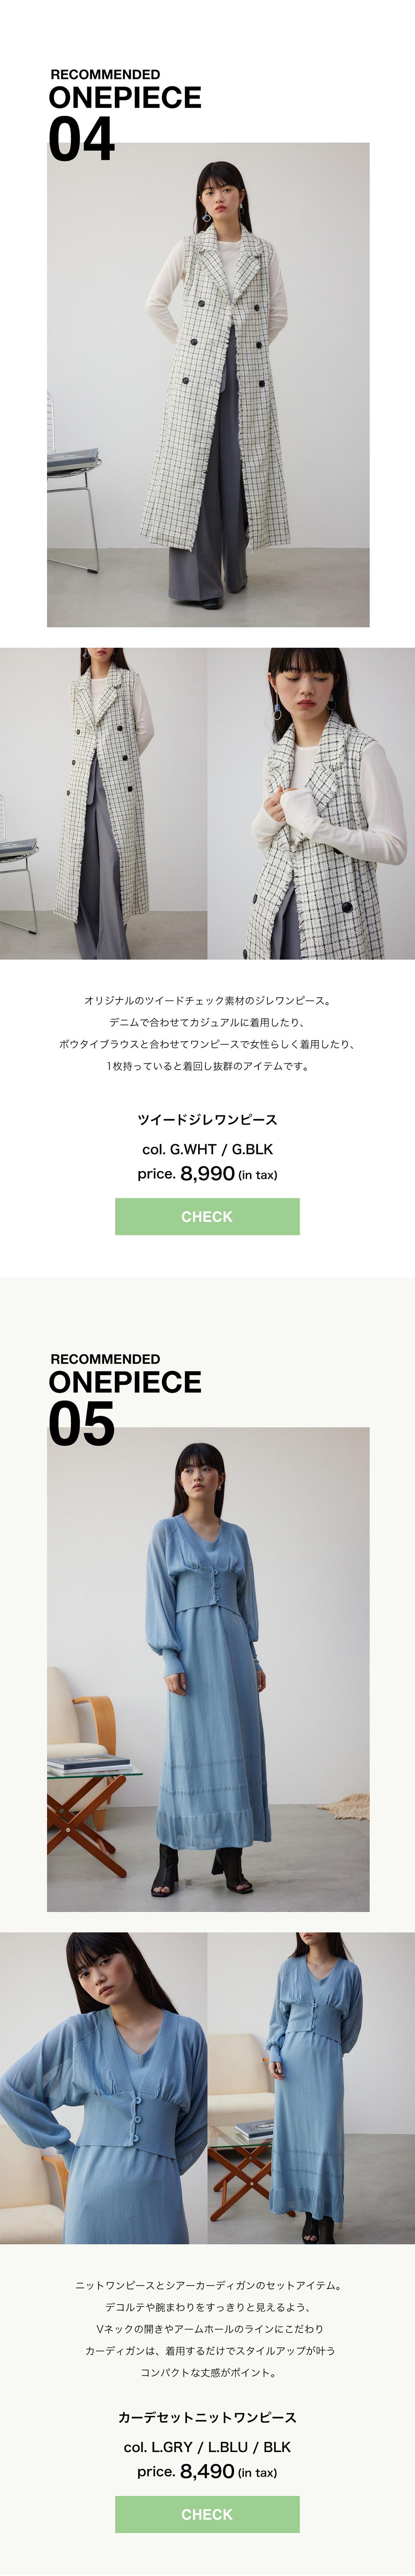415x2576 pixels.
Task: Open close-up tweed gilet collar photo
Action: (x=311, y=803)
